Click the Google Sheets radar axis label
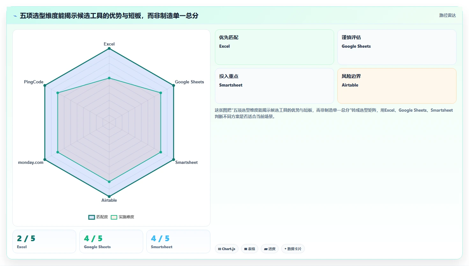The height and width of the screenshot is (266, 469). [x=189, y=82]
